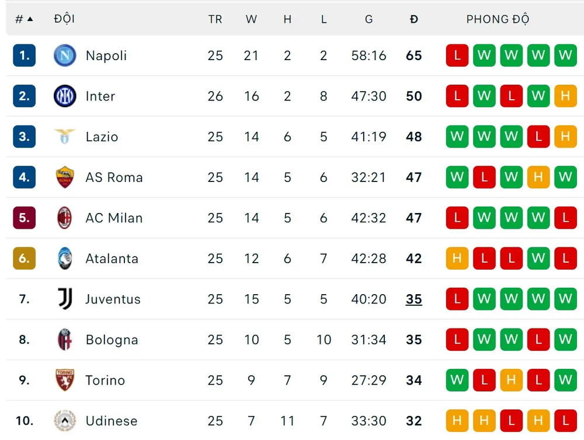Click the Torino bull crest icon
The image size is (584, 440).
(65, 380)
